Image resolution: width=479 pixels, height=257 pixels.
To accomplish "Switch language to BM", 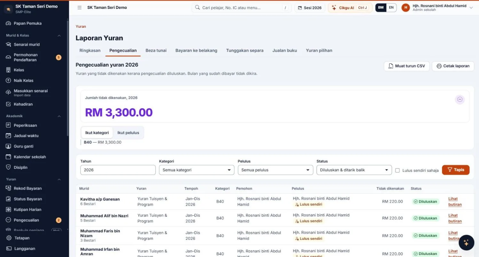I will 381,8.
